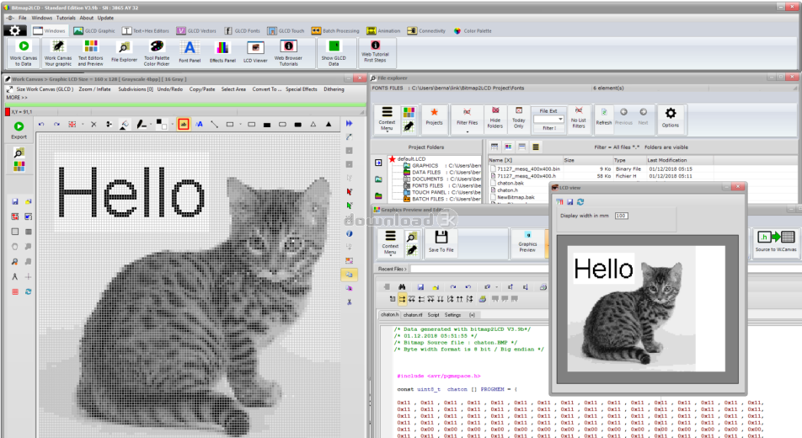Click Display width in mm field
The height and width of the screenshot is (438, 802).
tap(621, 216)
